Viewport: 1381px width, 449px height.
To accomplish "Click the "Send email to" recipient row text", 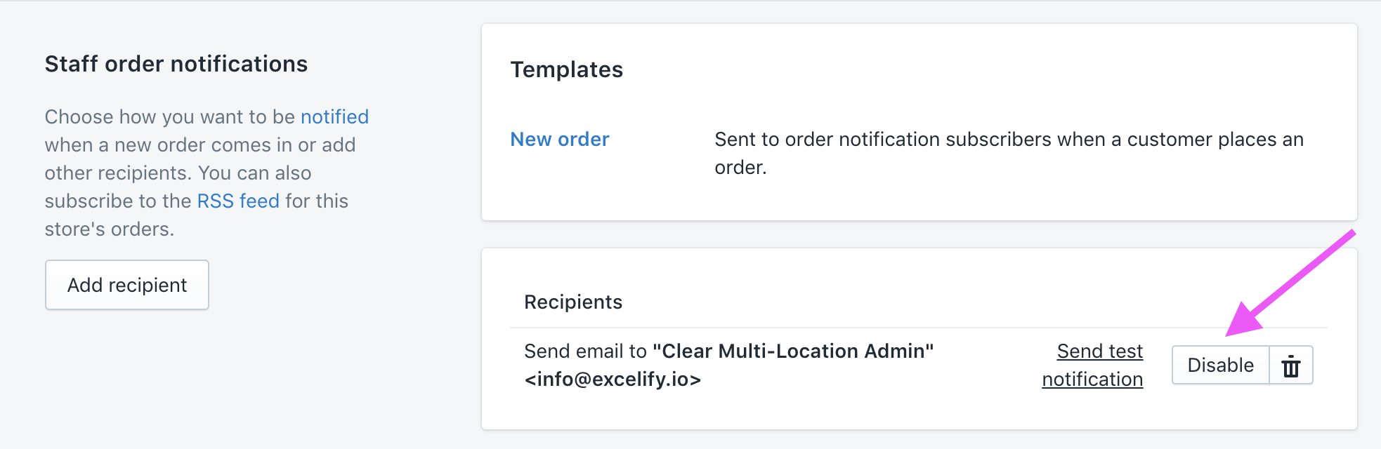I will pos(585,351).
